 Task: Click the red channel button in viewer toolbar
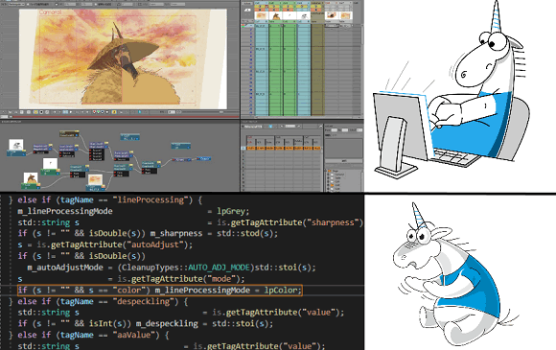pos(94,112)
